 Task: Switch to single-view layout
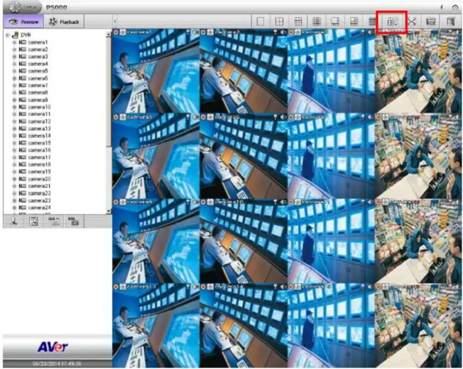260,22
